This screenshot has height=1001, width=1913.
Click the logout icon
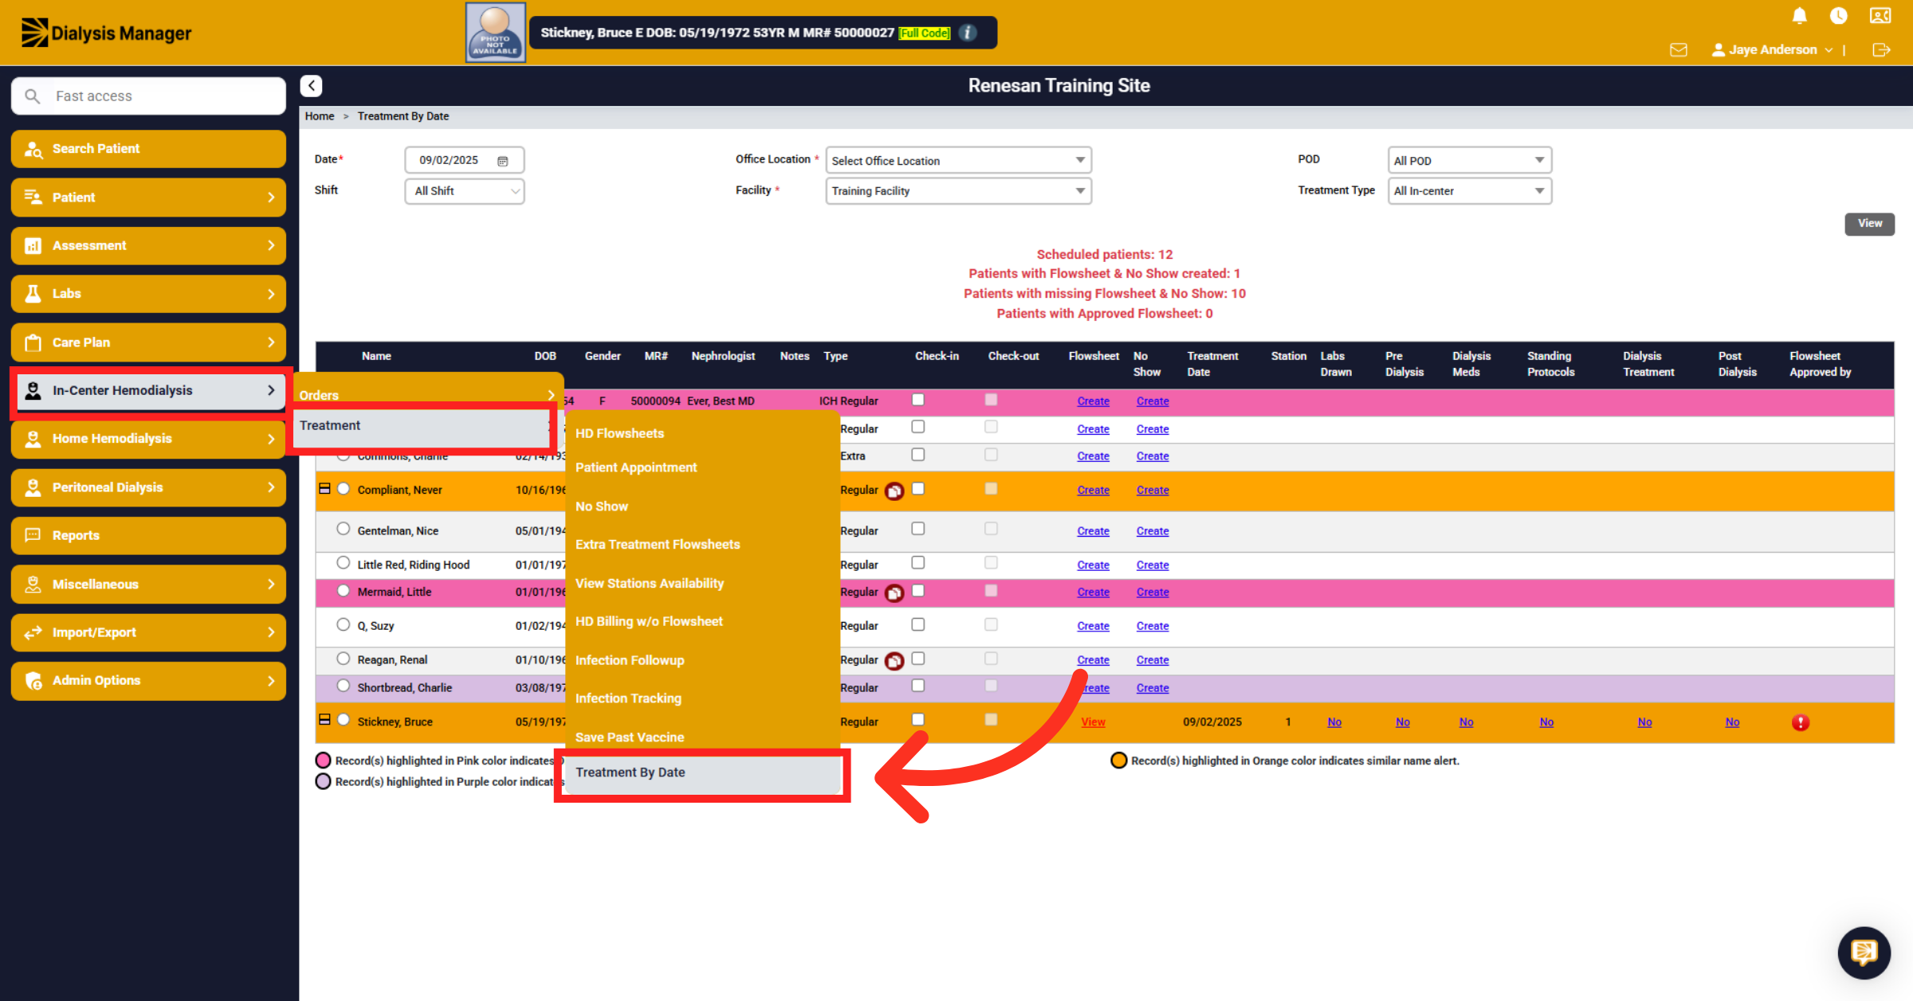pyautogui.click(x=1881, y=49)
